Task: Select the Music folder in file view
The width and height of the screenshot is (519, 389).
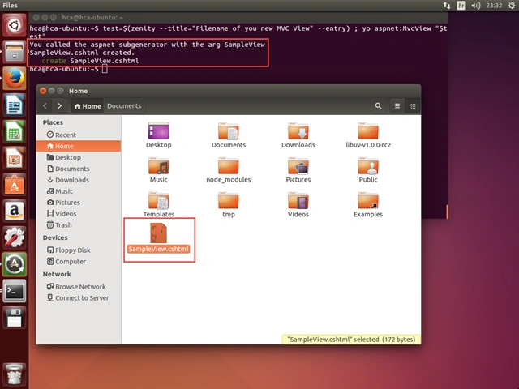Action: tap(159, 169)
